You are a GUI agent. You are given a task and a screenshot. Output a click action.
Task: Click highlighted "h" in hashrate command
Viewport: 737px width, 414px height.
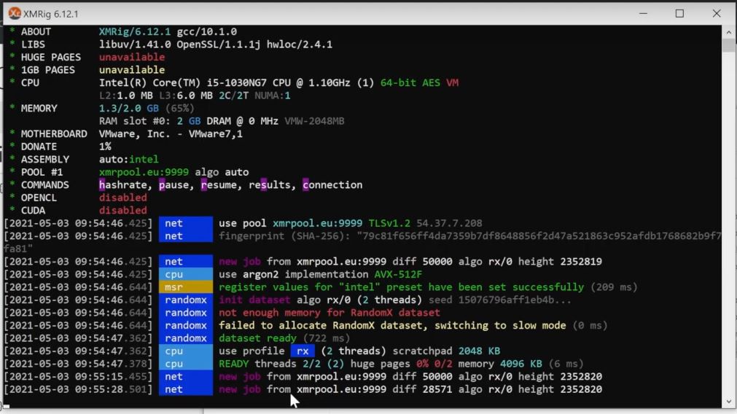point(103,185)
